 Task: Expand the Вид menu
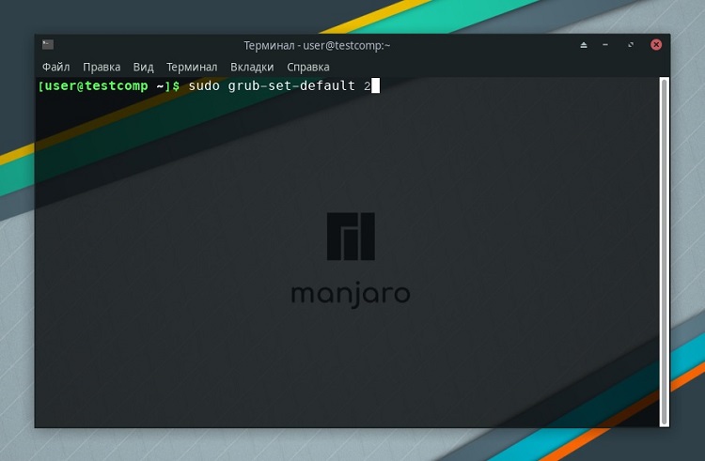(x=143, y=67)
